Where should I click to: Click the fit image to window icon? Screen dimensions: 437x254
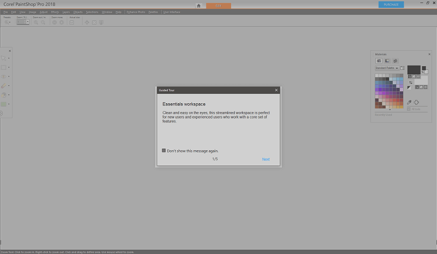pyautogui.click(x=94, y=22)
